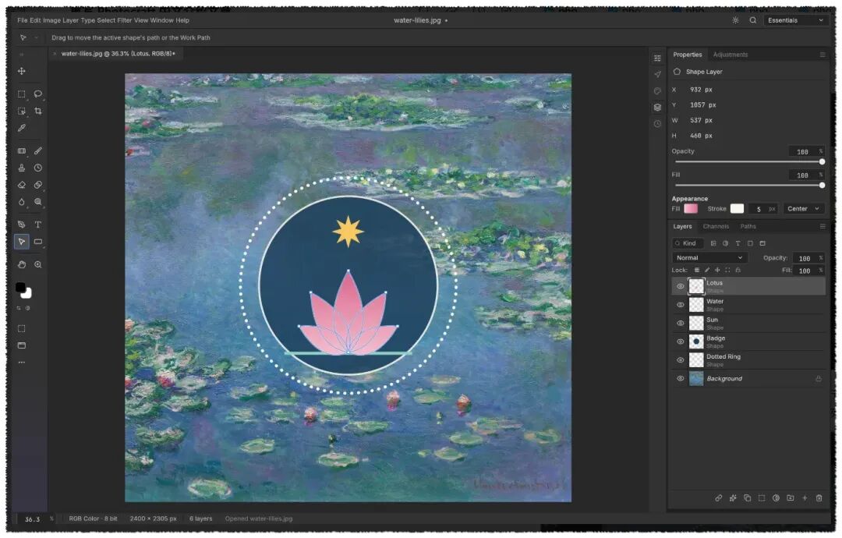Open the Essentials workspace dropdown
The height and width of the screenshot is (538, 842).
click(x=794, y=20)
